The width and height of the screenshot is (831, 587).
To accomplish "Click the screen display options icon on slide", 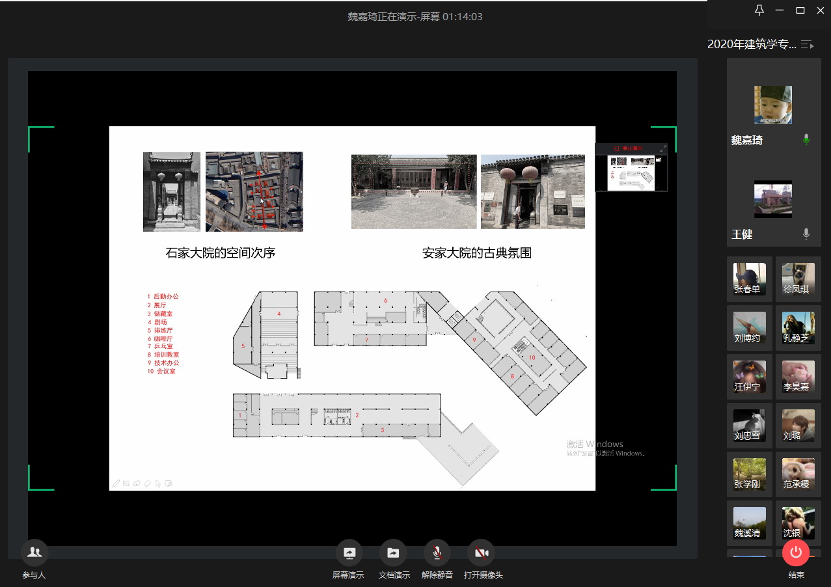I will [x=169, y=484].
